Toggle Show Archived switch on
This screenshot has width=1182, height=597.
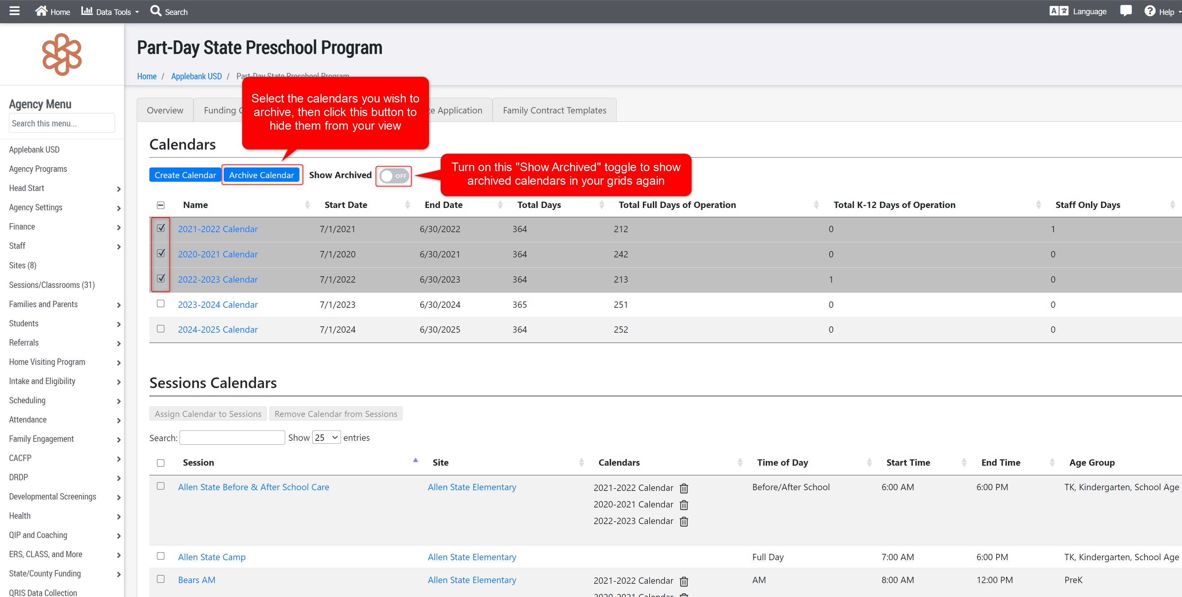click(x=394, y=176)
